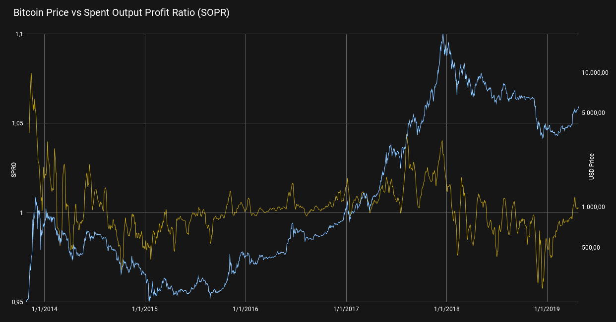The image size is (616, 322).
Task: Click the left axis value '1'
Action: (x=21, y=213)
